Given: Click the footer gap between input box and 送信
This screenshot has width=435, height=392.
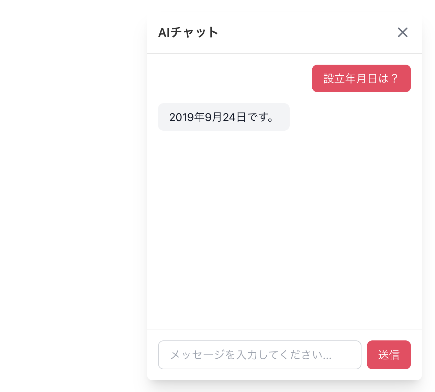Looking at the screenshot, I should (364, 355).
